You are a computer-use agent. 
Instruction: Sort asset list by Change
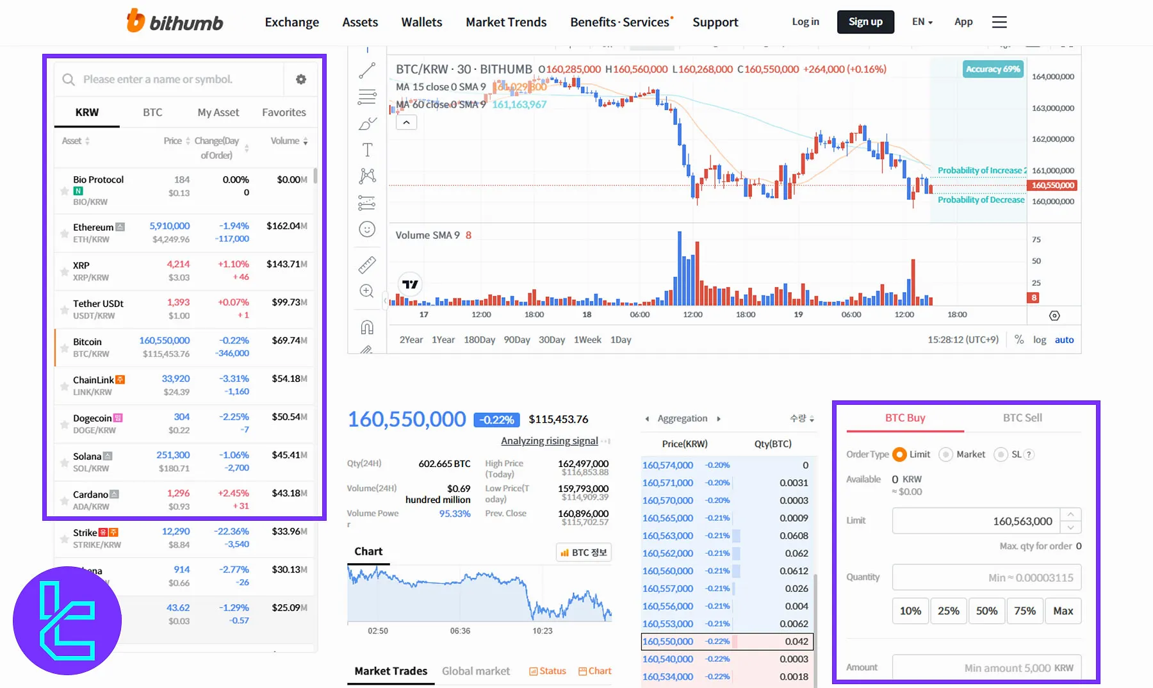221,148
